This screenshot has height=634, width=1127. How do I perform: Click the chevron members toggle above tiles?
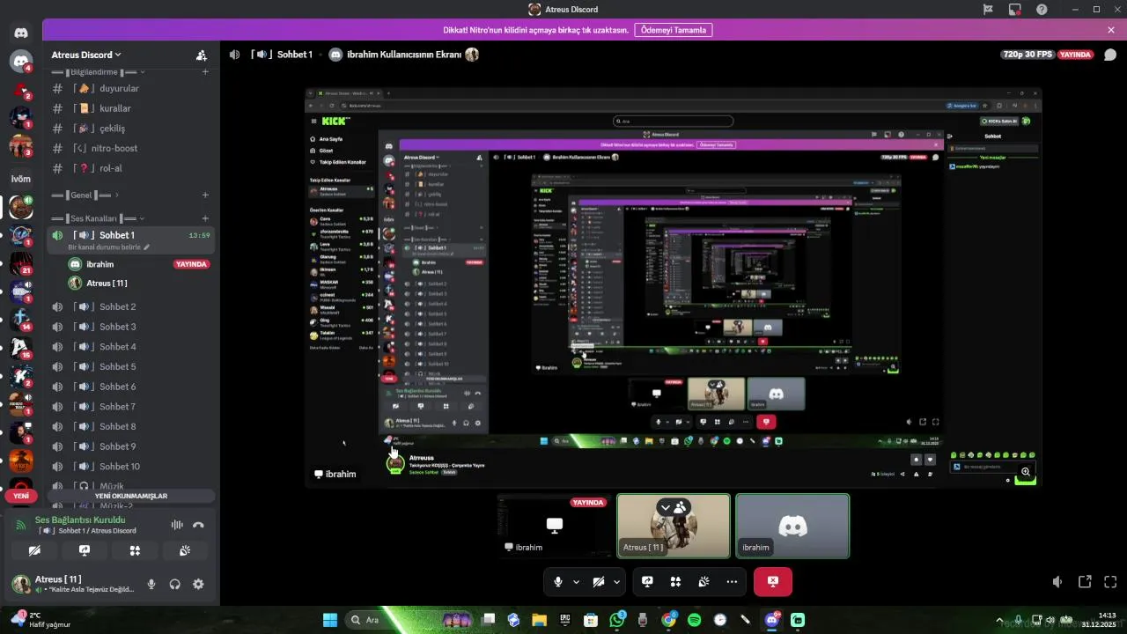click(x=674, y=506)
